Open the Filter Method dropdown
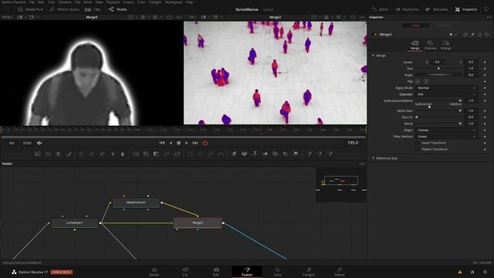 pyautogui.click(x=447, y=137)
